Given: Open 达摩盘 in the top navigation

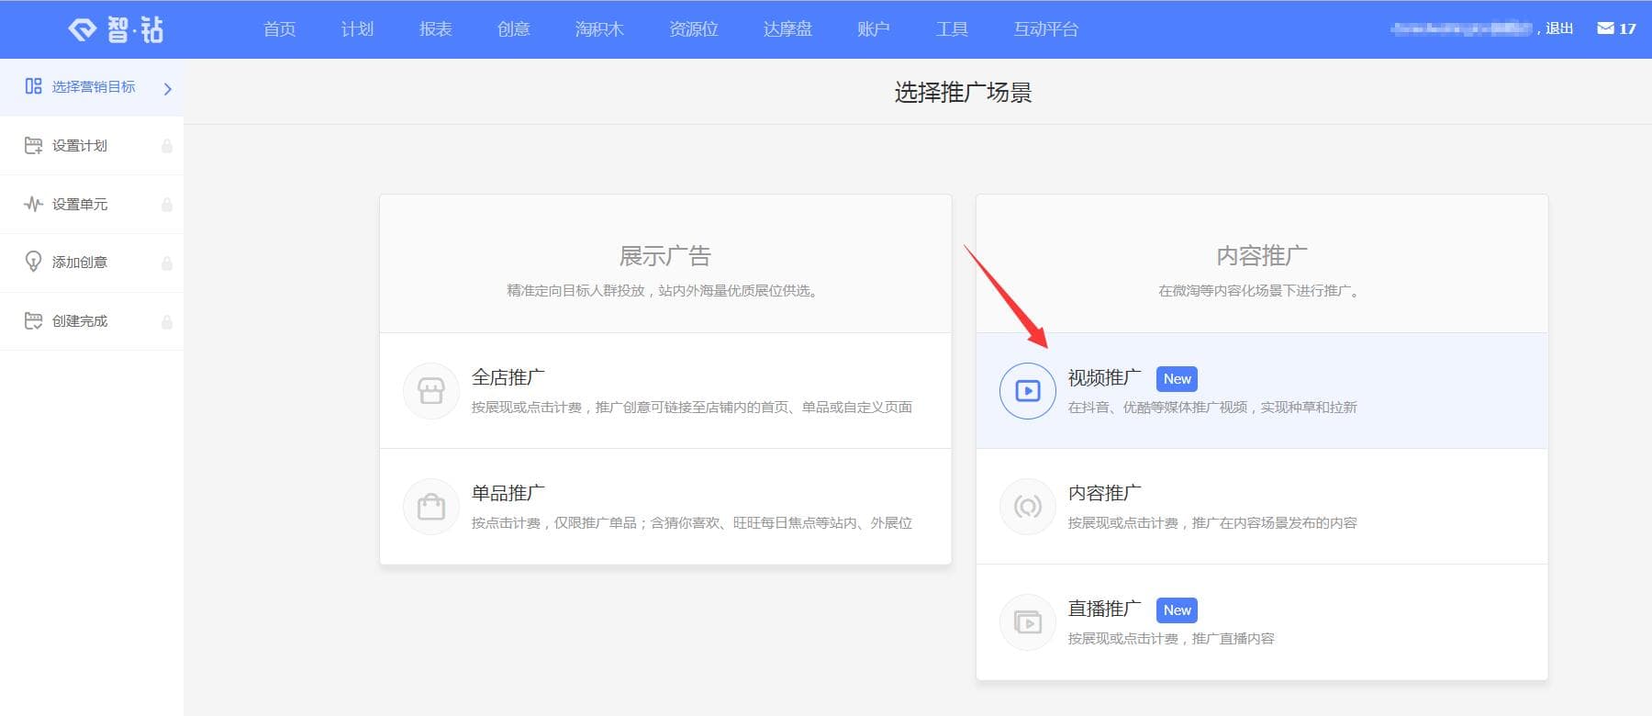Looking at the screenshot, I should coord(787,29).
